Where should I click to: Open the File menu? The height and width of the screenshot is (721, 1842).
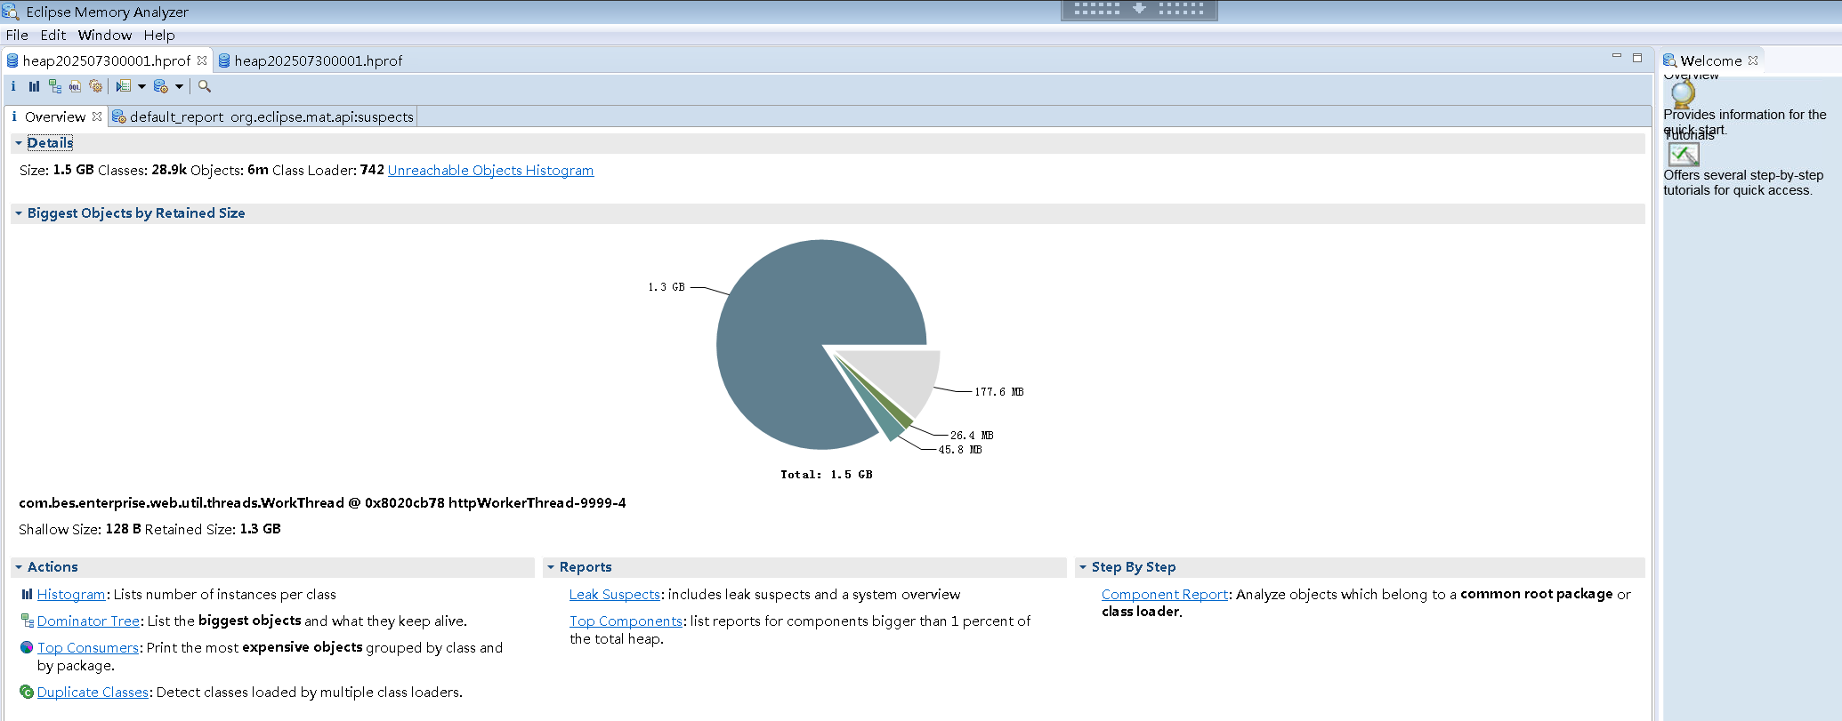pos(17,35)
